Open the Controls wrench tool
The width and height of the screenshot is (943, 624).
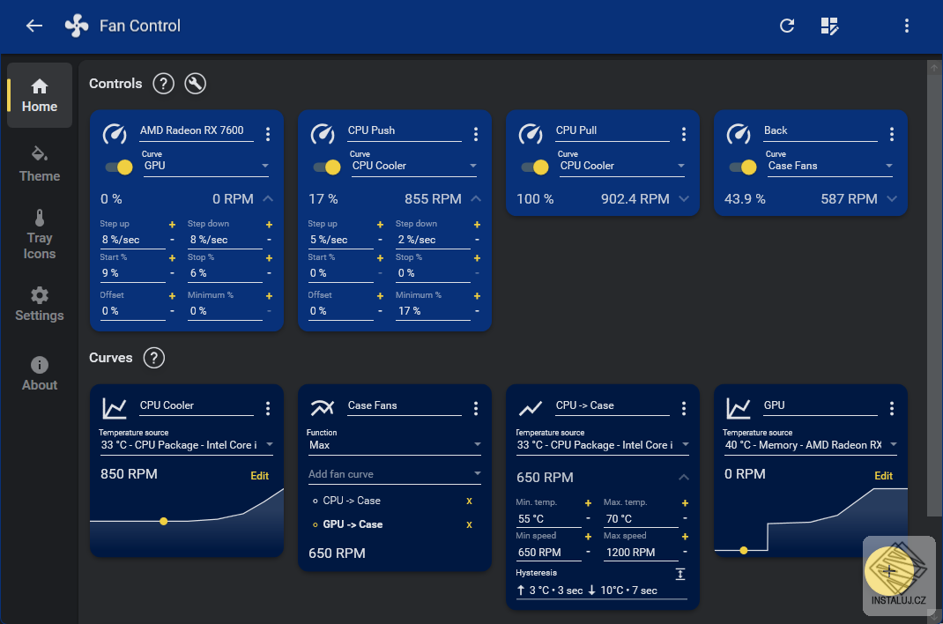(x=195, y=84)
